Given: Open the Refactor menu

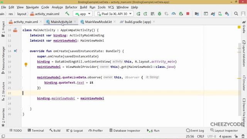Looking at the screenshot, I should point(71,7).
